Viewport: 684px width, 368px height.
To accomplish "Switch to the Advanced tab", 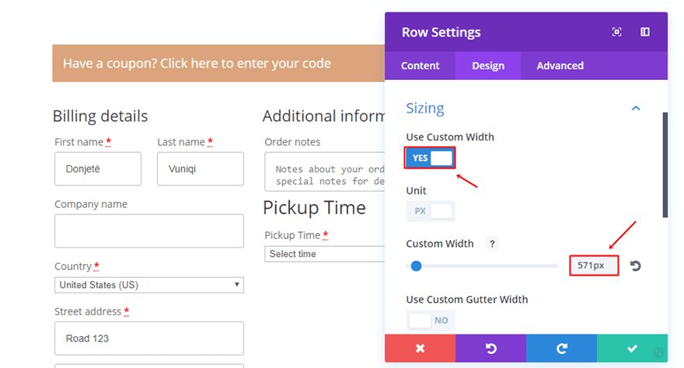I will 560,65.
